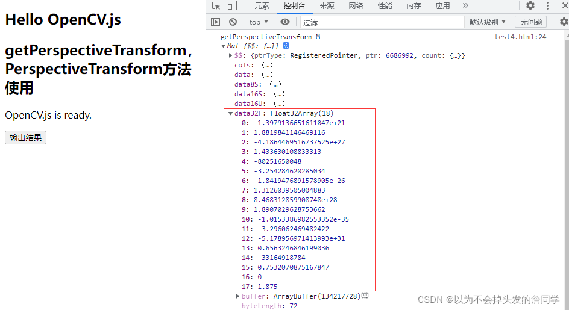The image size is (569, 310).
Task: Switch to the 内存 (Memory) tab
Action: point(413,6)
